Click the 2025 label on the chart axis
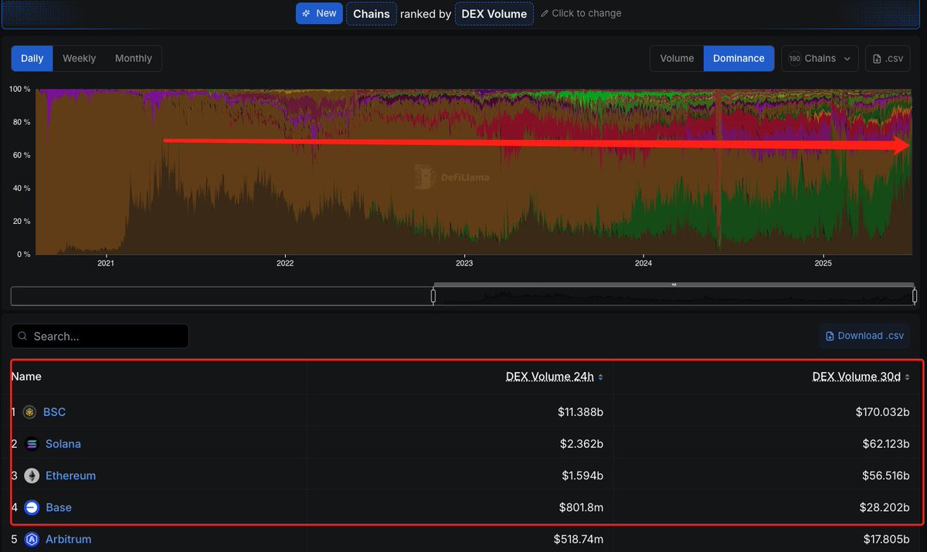Screen dimensions: 927x552 (x=823, y=264)
